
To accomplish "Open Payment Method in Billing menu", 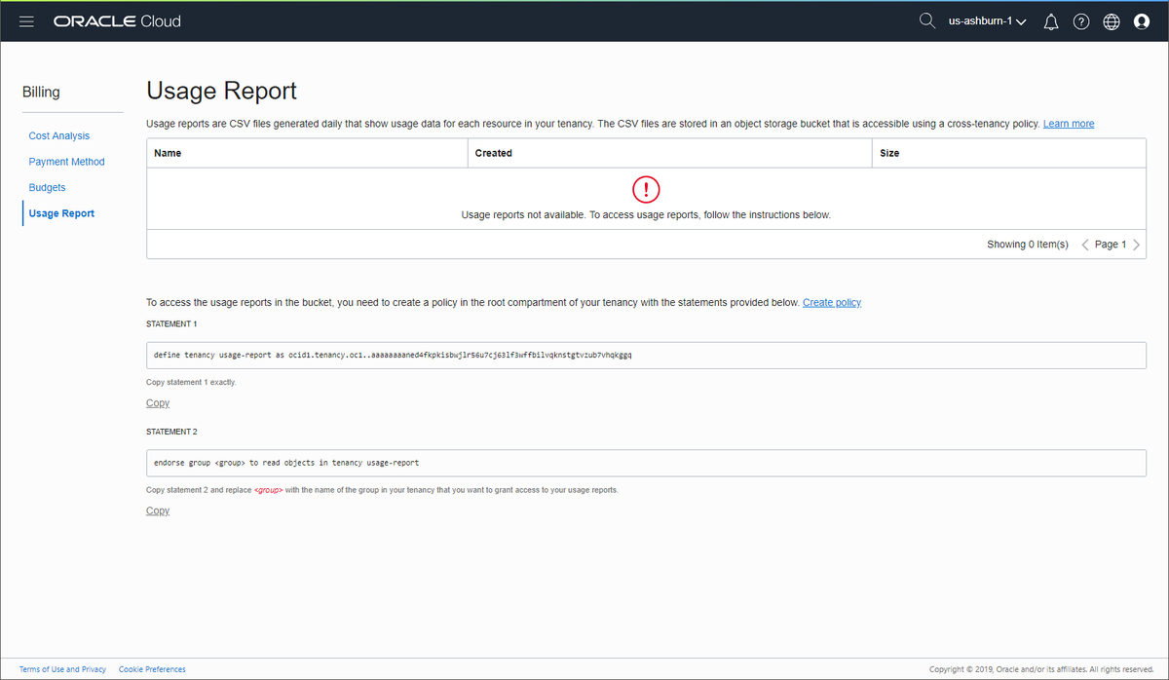I will [66, 162].
